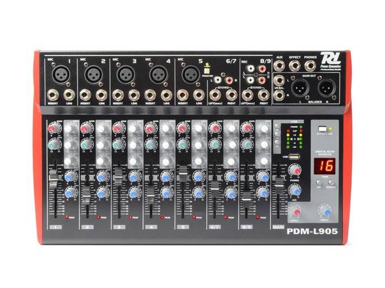Click the red GAIN knob on channel 8/9
Viewport: 385px width, 288px height.
(x=246, y=128)
